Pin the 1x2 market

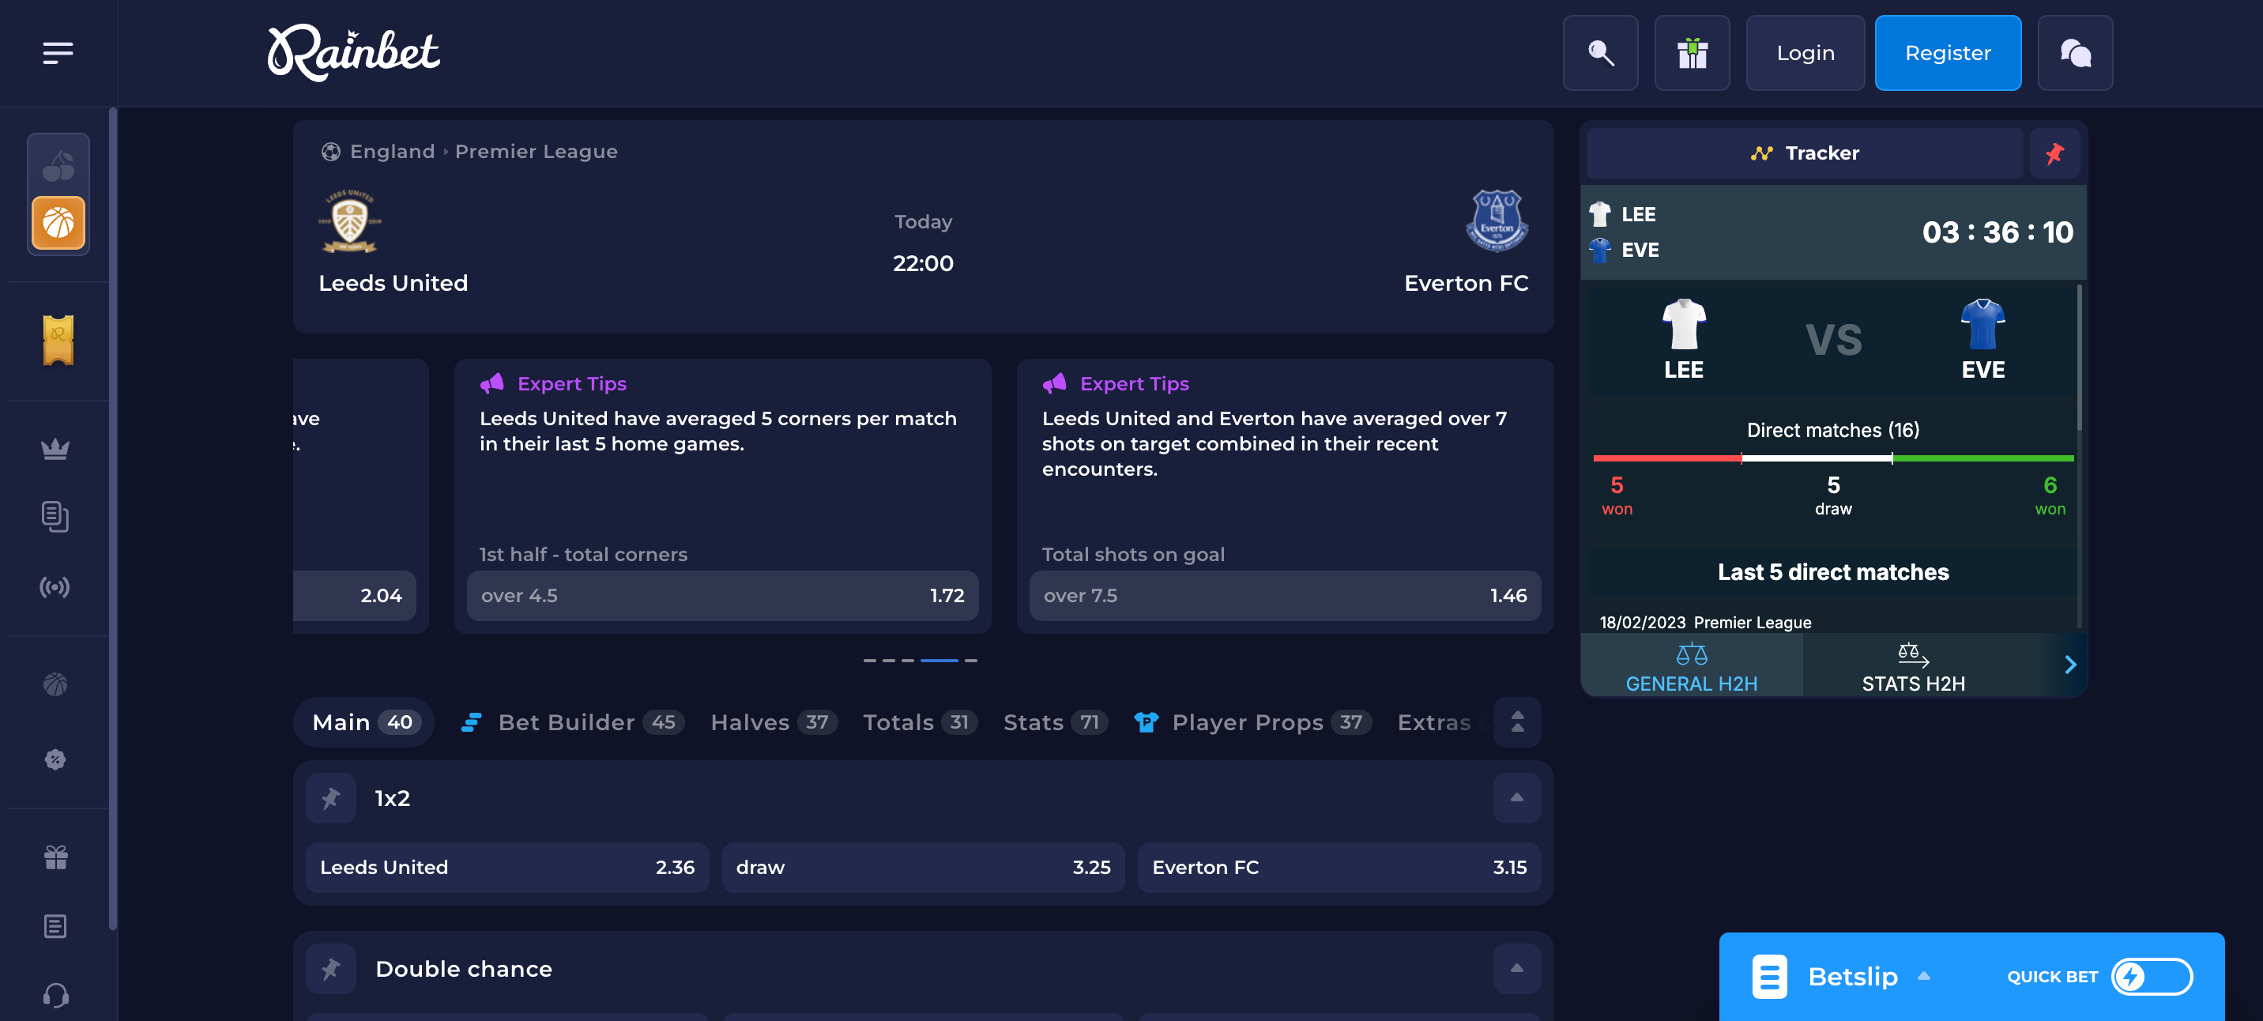click(x=330, y=798)
